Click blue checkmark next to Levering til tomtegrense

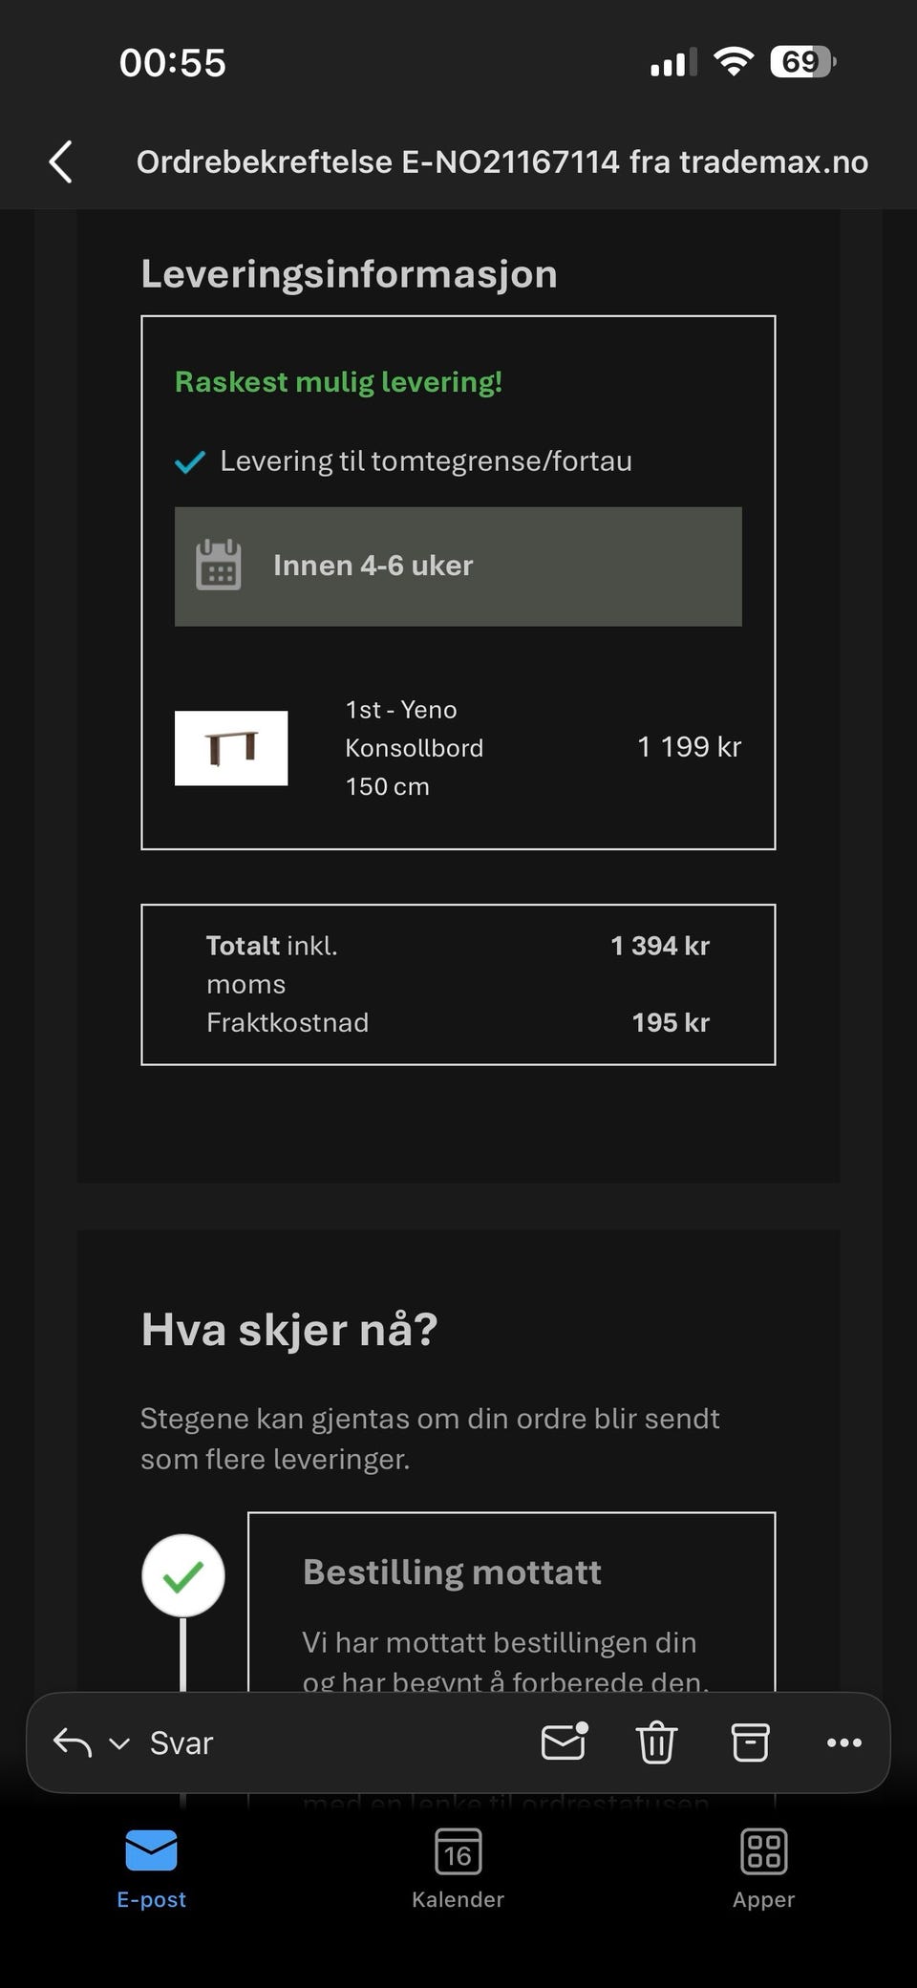(x=190, y=462)
